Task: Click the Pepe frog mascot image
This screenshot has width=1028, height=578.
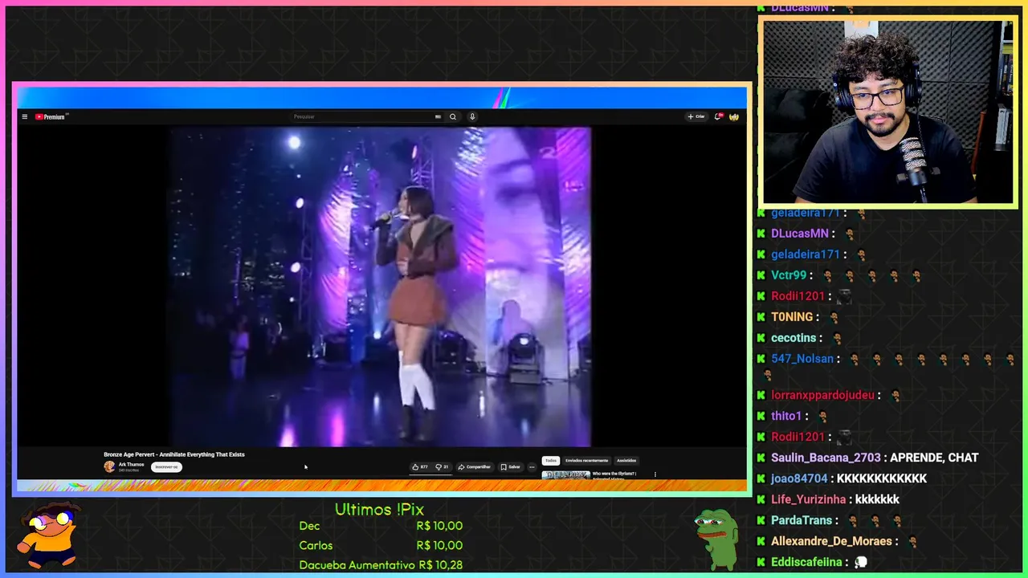Action: [x=715, y=538]
